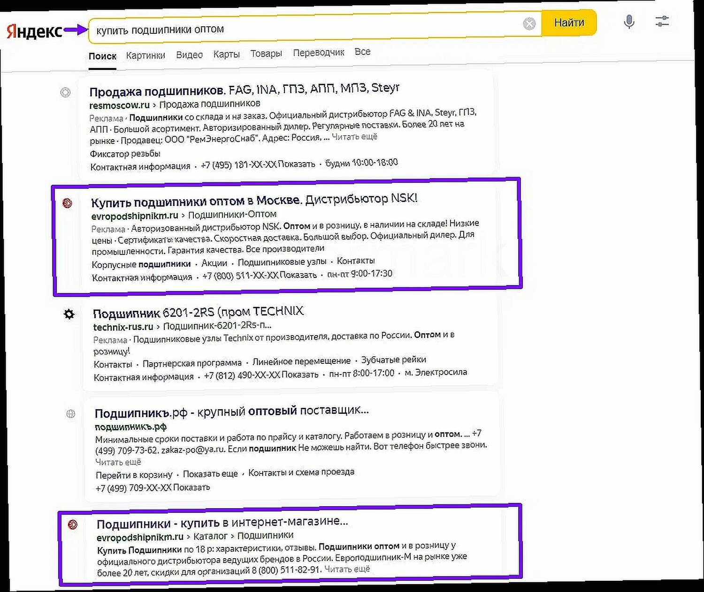Open the Карты tab
This screenshot has width=704, height=592.
pos(226,54)
